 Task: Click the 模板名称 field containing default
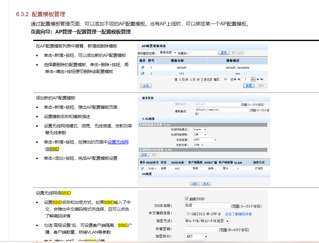(218, 104)
